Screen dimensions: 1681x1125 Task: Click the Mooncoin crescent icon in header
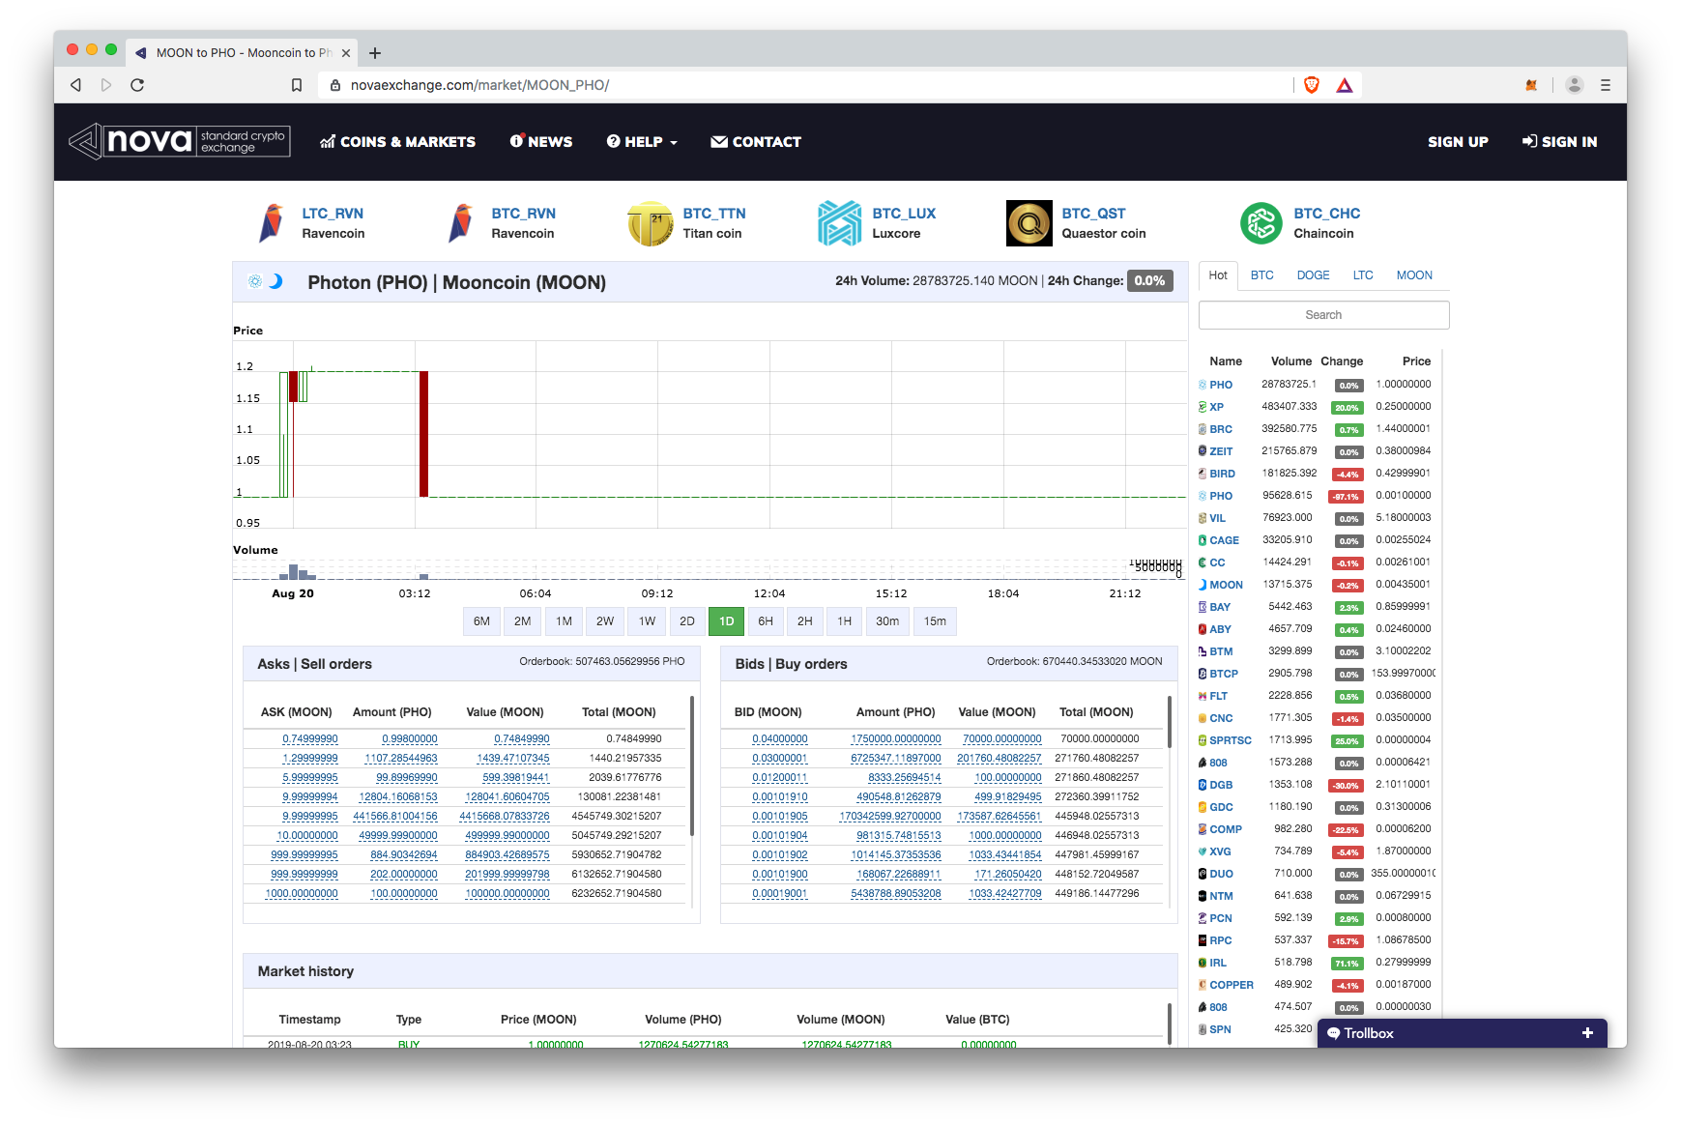275,281
